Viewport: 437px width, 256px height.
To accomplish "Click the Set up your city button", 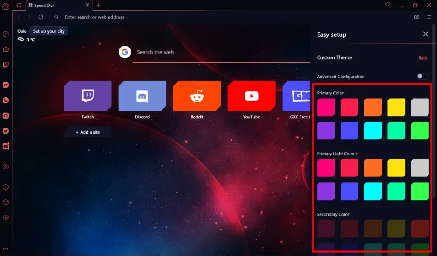I will pyautogui.click(x=49, y=31).
